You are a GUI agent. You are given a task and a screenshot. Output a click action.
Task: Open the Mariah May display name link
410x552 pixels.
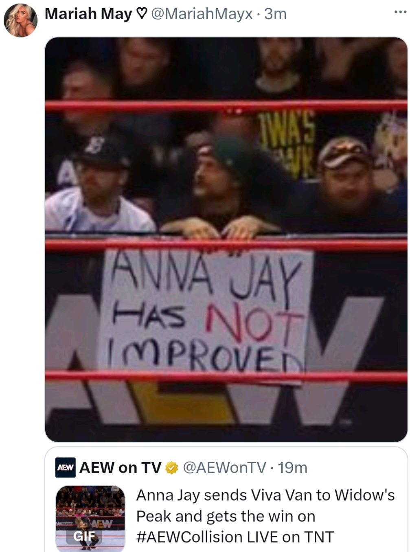pyautogui.click(x=88, y=14)
